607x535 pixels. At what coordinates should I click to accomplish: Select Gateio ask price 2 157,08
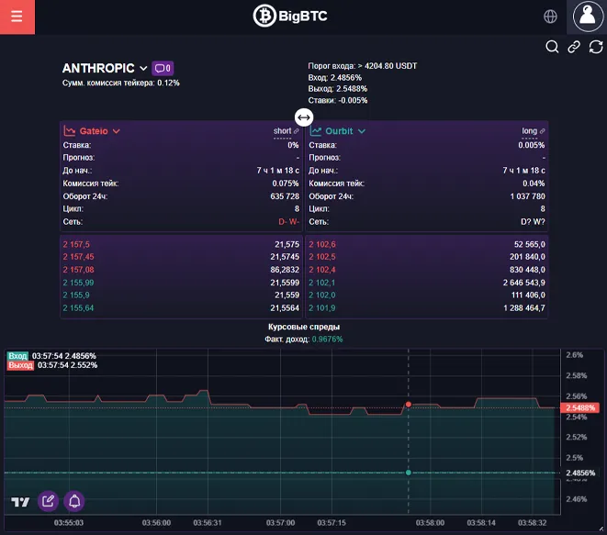[x=78, y=270]
